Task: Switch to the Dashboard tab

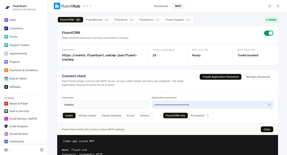Action: pos(161,6)
